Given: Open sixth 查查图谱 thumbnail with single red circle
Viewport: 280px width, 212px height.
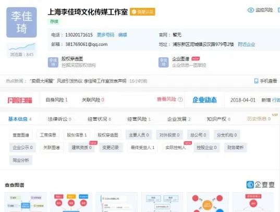Looking at the screenshot, I should click(253, 202).
